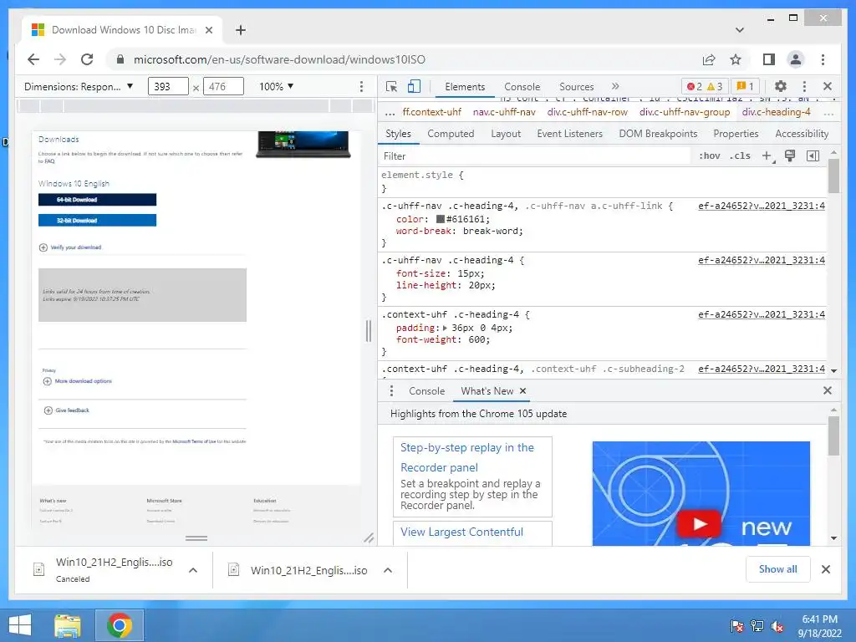Open Chrome's three-dot main menu
This screenshot has width=856, height=642.
point(823,59)
